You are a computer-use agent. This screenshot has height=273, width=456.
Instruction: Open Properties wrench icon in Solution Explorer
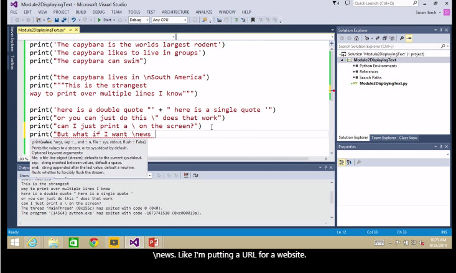pyautogui.click(x=402, y=38)
